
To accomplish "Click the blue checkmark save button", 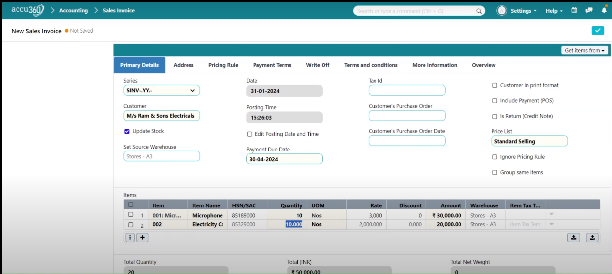I will pos(598,30).
